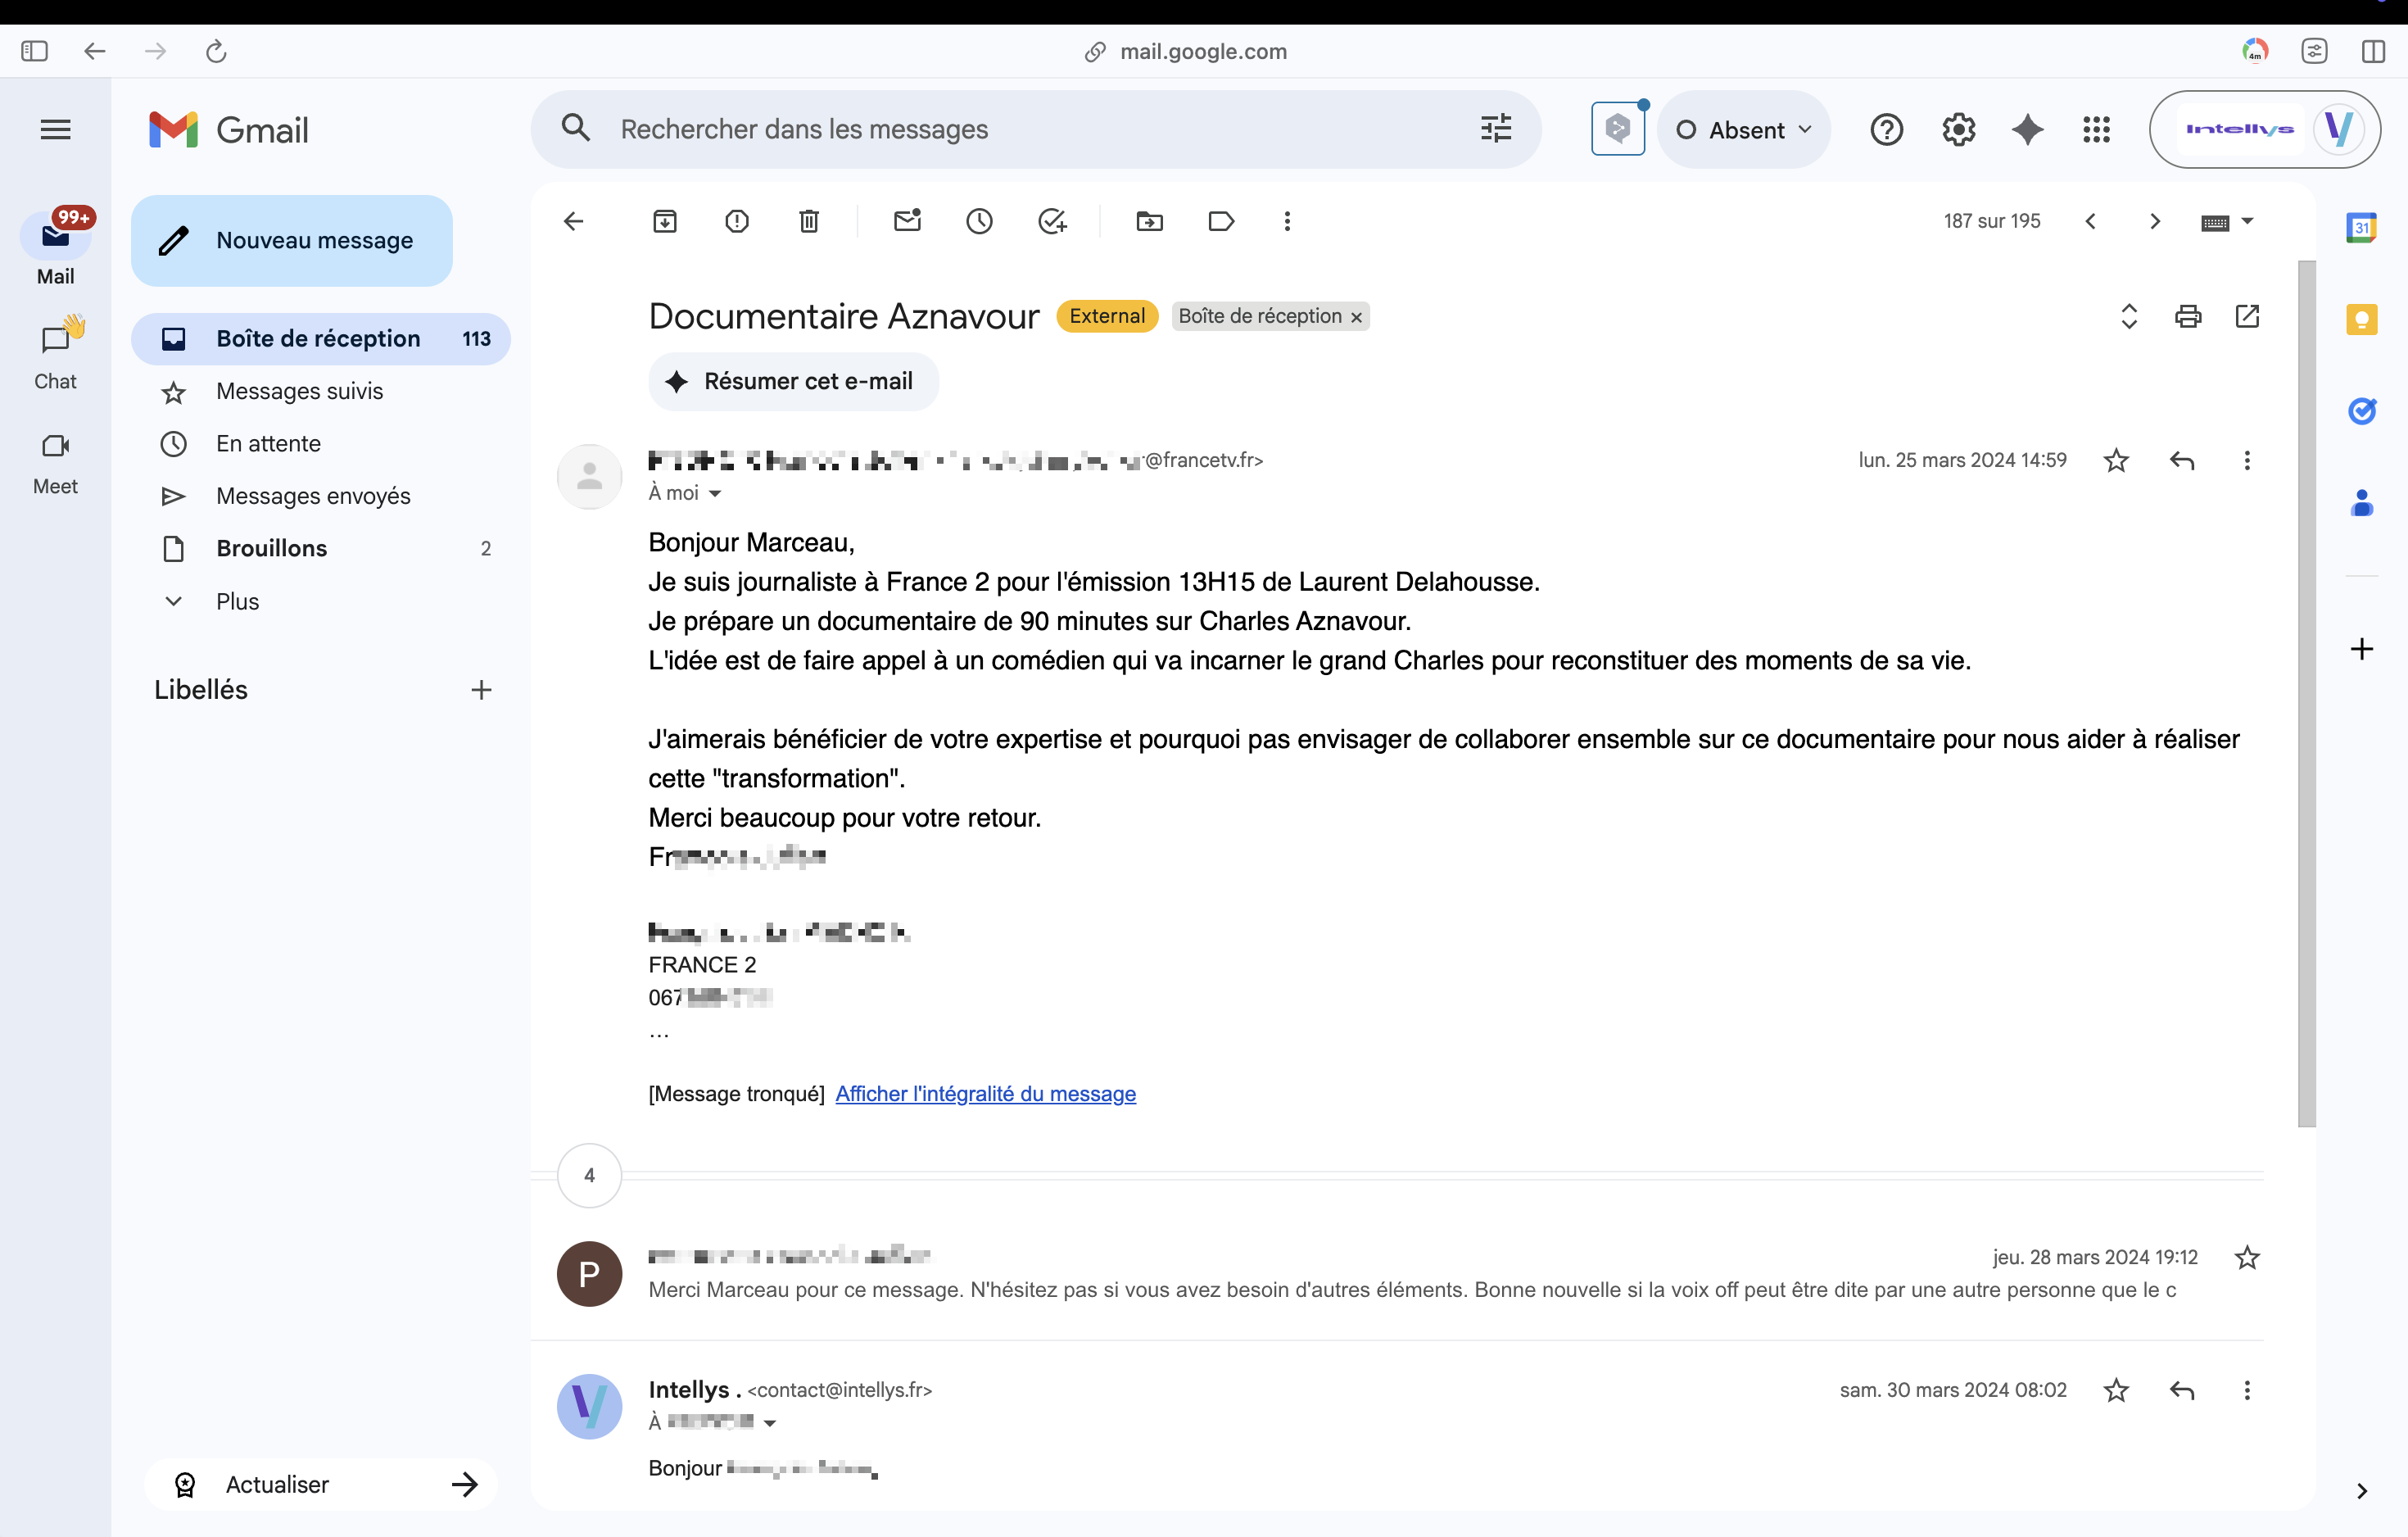Image resolution: width=2408 pixels, height=1537 pixels.
Task: Click 'Afficher l'intégralité du message' link
Action: (x=985, y=1094)
